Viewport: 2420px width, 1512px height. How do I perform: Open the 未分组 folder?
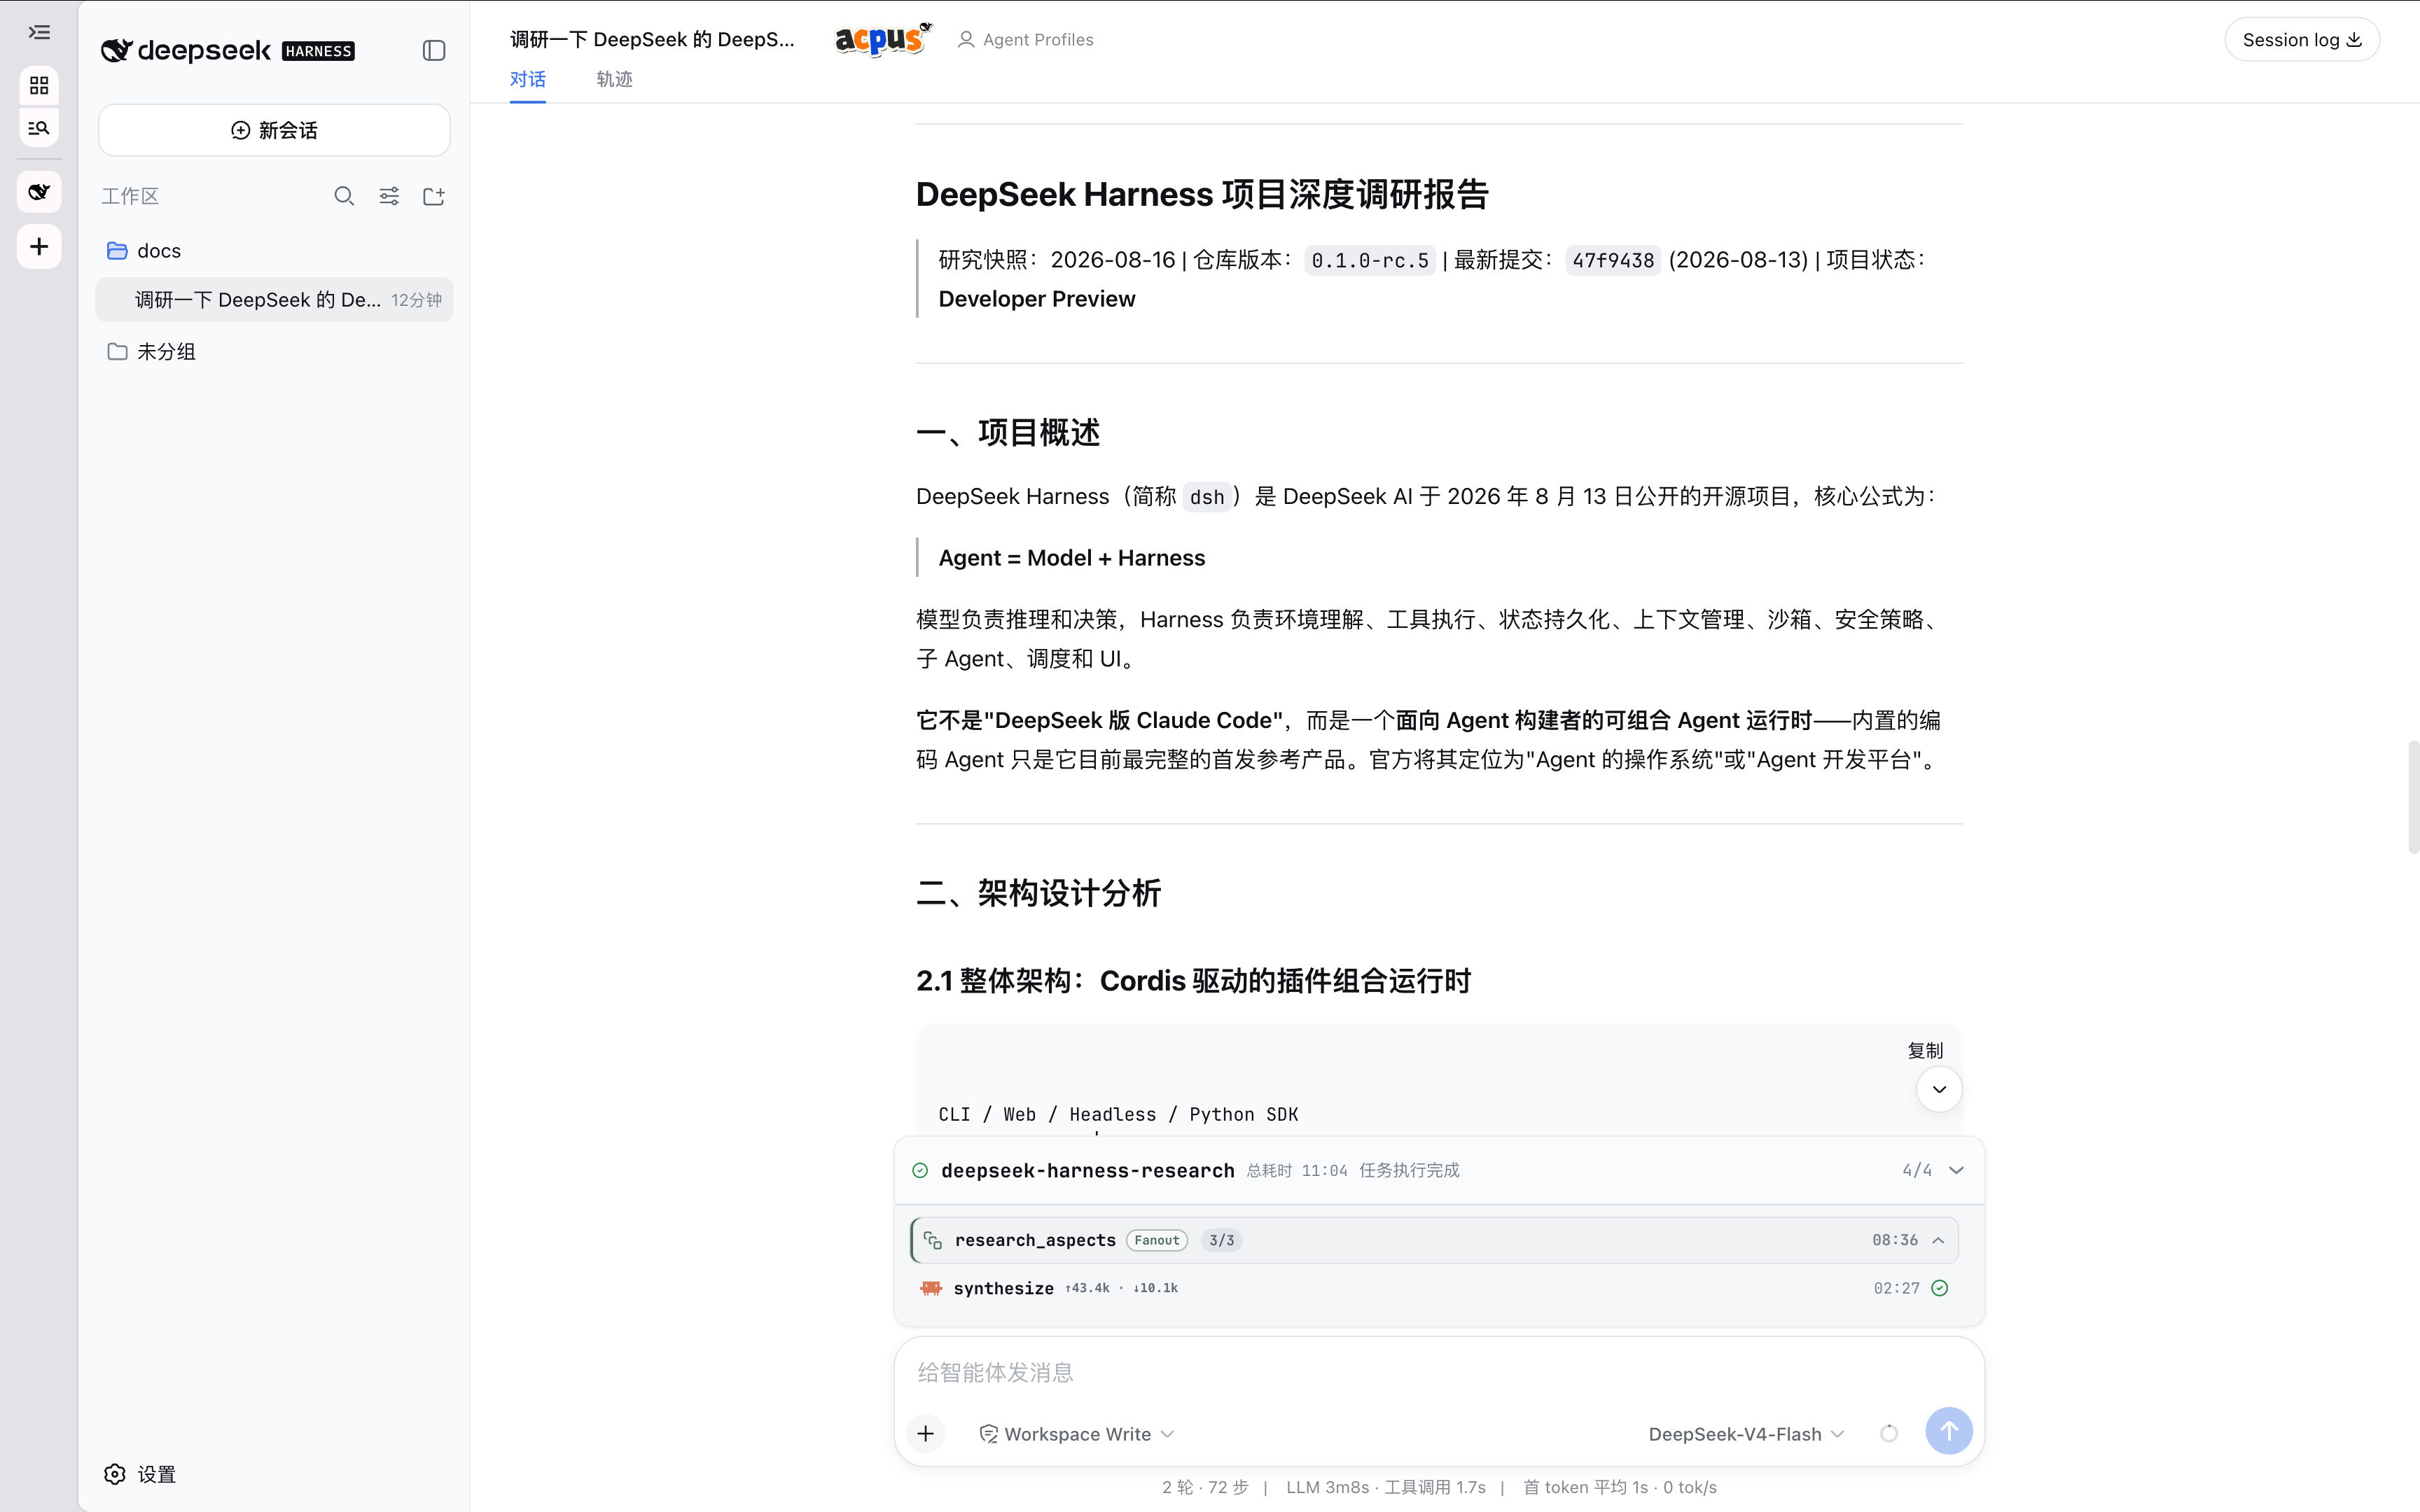274,352
